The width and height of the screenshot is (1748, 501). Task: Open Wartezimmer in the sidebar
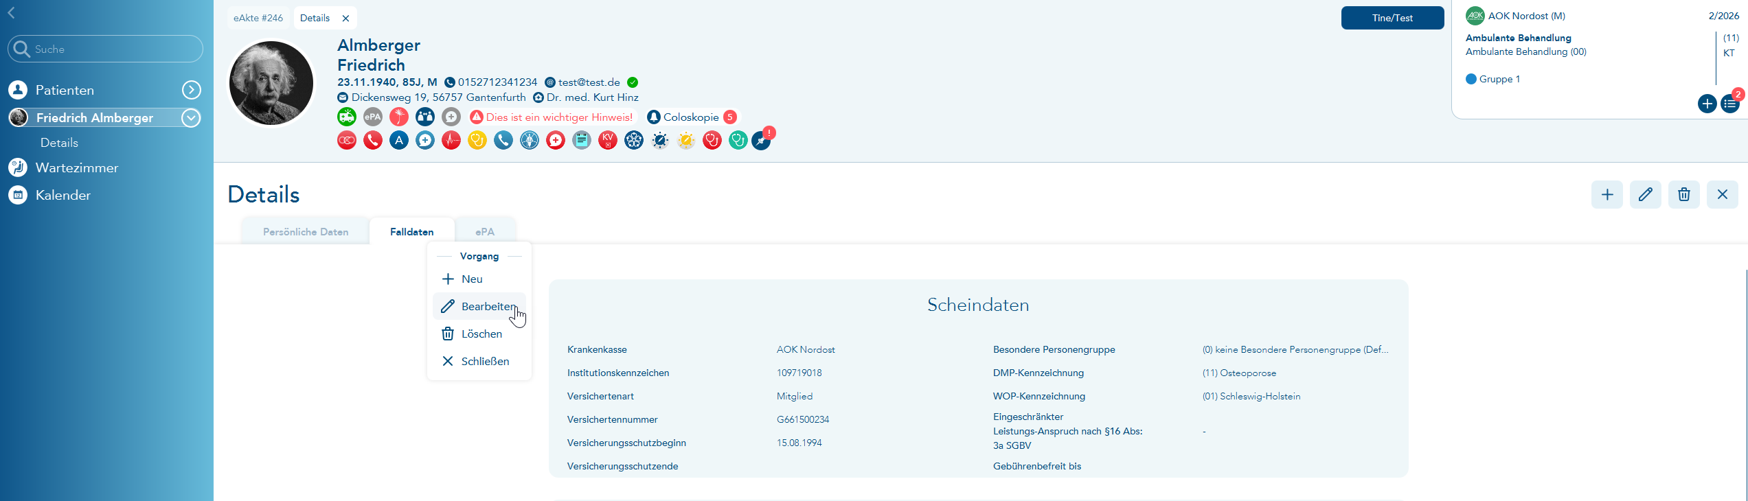coord(77,167)
